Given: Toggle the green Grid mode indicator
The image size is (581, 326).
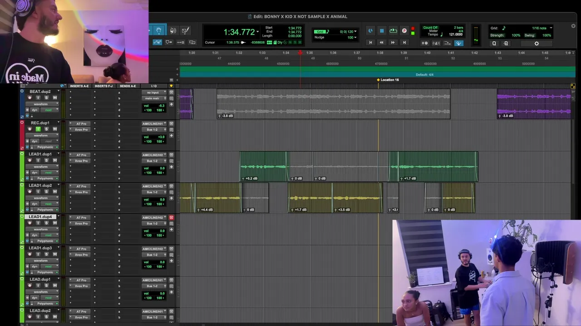Looking at the screenshot, I should [320, 31].
